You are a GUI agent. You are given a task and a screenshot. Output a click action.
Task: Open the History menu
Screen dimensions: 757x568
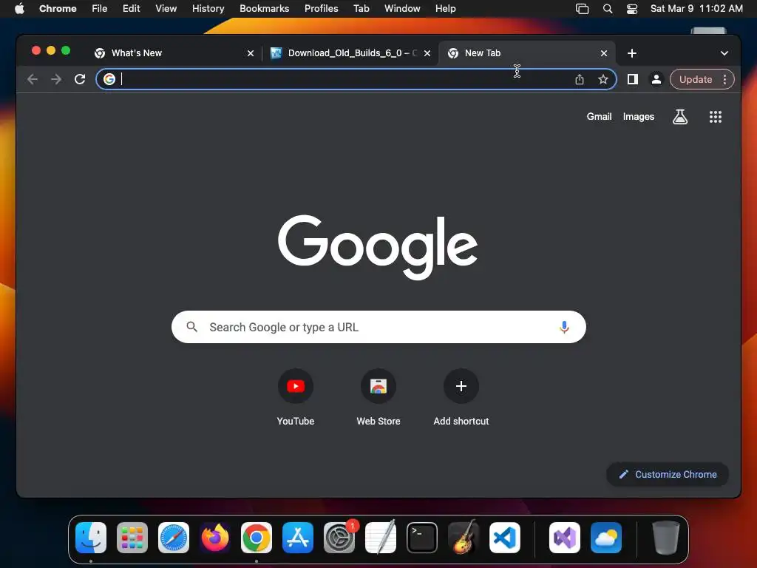(x=208, y=9)
